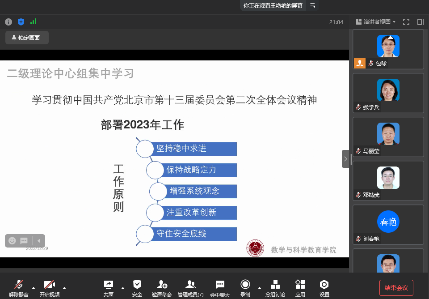
Task: Click muted mic icon beside 包咏
Action: coord(371,63)
